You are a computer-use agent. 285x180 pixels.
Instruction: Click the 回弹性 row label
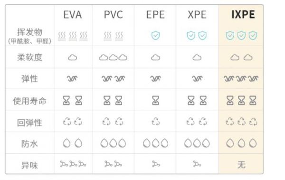pos(29,123)
